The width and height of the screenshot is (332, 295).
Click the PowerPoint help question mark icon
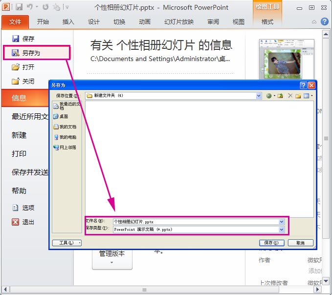coord(324,21)
